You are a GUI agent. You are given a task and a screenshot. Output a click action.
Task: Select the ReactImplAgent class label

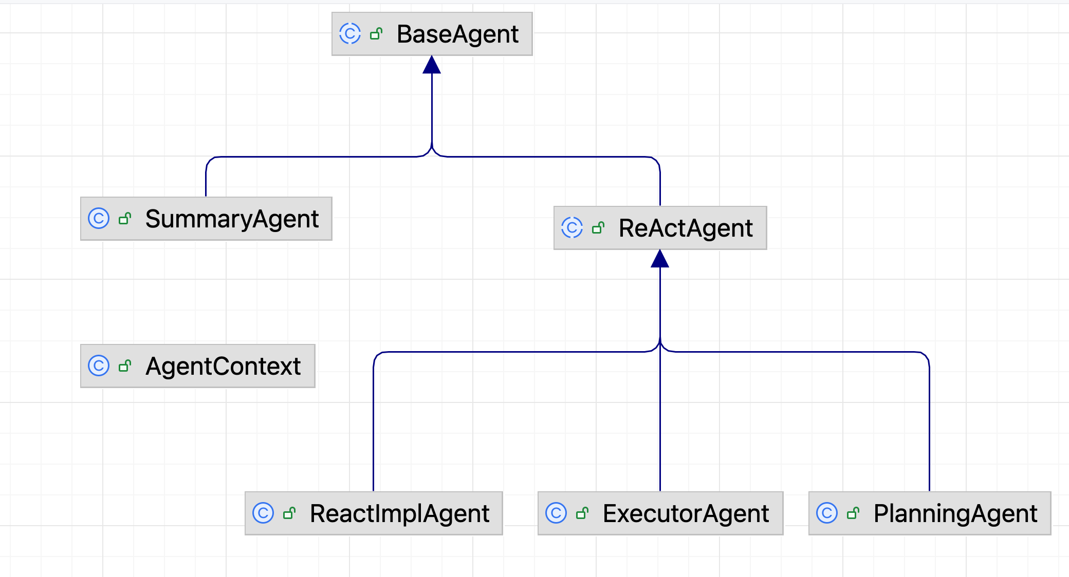tap(399, 514)
